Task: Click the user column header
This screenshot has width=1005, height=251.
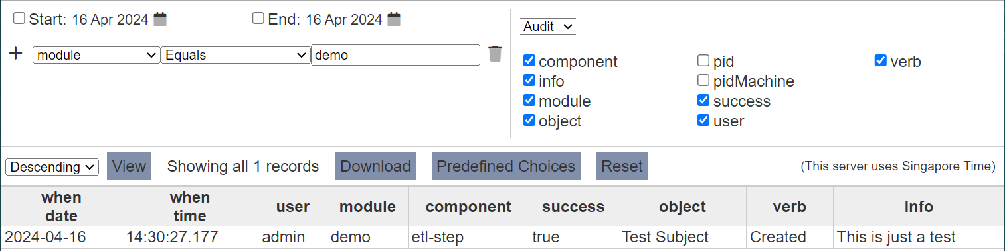Action: click(293, 207)
